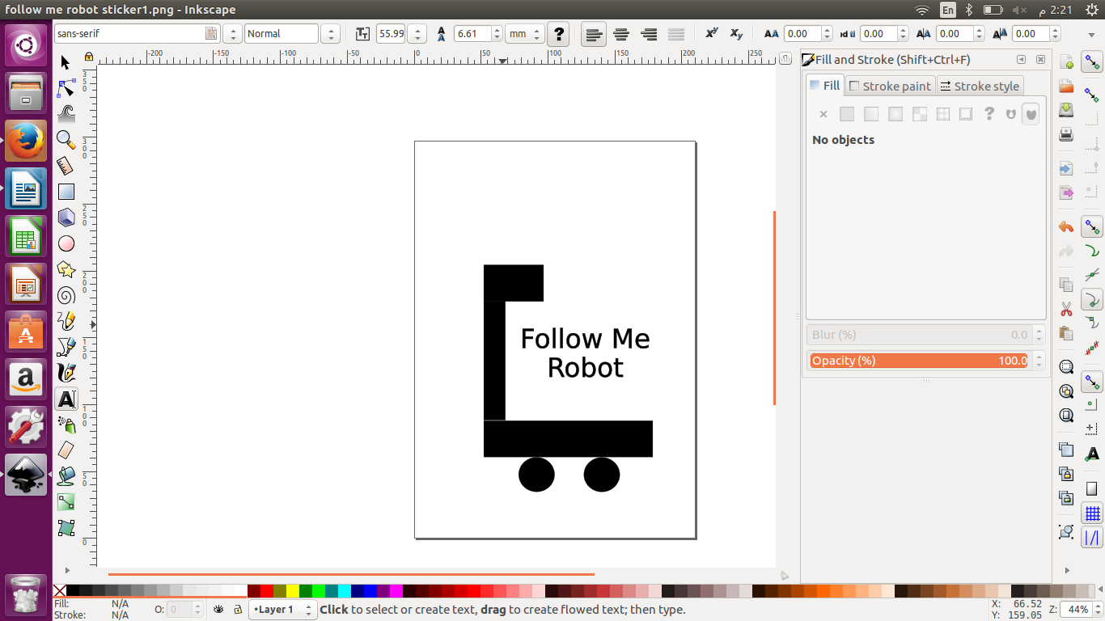Screen dimensions: 1105x621
Task: Toggle subscript text formatting
Action: pyautogui.click(x=736, y=34)
